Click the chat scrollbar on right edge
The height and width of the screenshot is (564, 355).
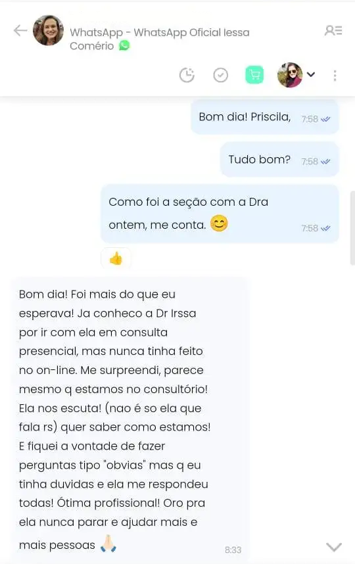coord(352,228)
